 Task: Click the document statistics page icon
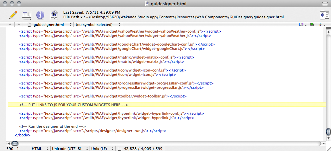click(x=120, y=148)
